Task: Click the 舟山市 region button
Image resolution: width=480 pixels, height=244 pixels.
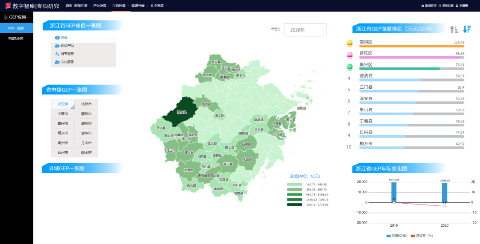Action: click(86, 143)
